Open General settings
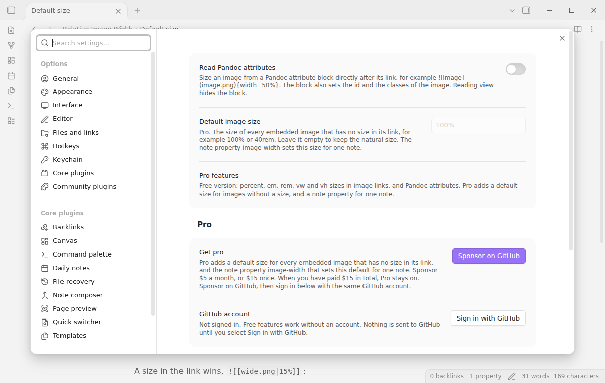Screen dimensions: 605x383 93,78
